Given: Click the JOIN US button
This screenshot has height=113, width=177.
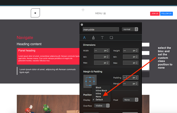Looking at the screenshot, I should [x=155, y=14].
